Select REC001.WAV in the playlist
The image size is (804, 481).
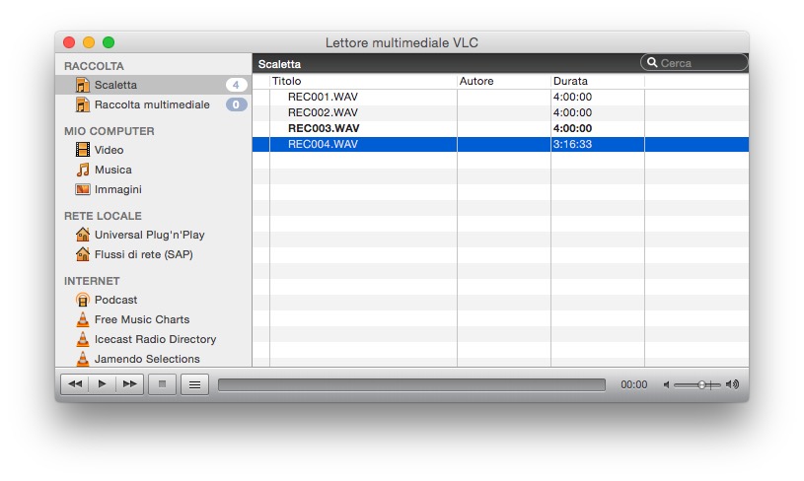323,97
